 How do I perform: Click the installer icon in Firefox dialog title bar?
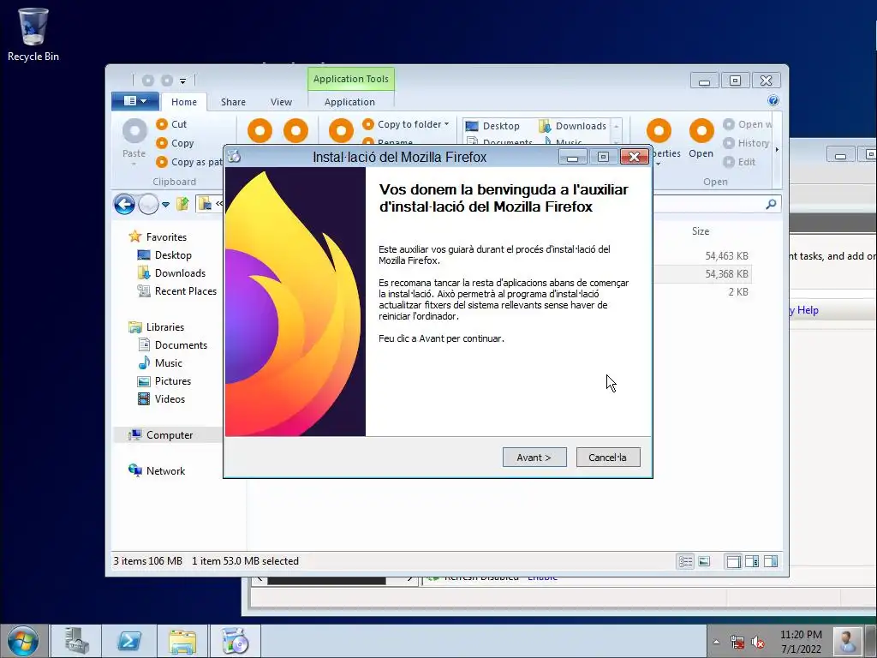(235, 157)
